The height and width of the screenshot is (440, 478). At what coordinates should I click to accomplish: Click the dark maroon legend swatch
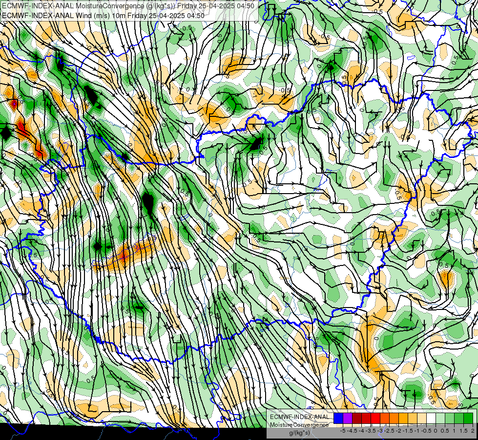point(357,418)
